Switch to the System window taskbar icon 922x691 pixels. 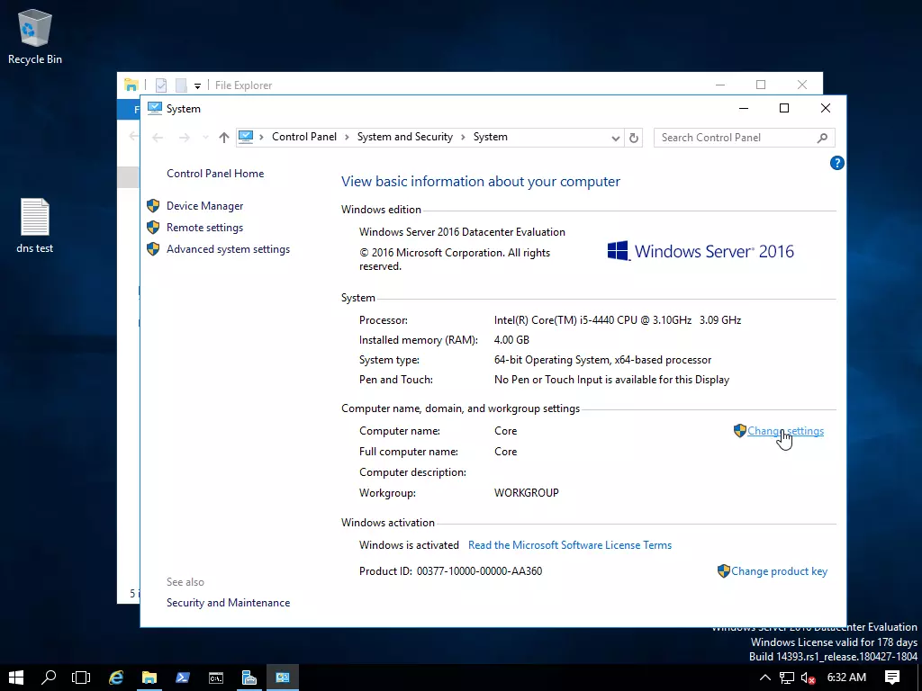pyautogui.click(x=283, y=678)
